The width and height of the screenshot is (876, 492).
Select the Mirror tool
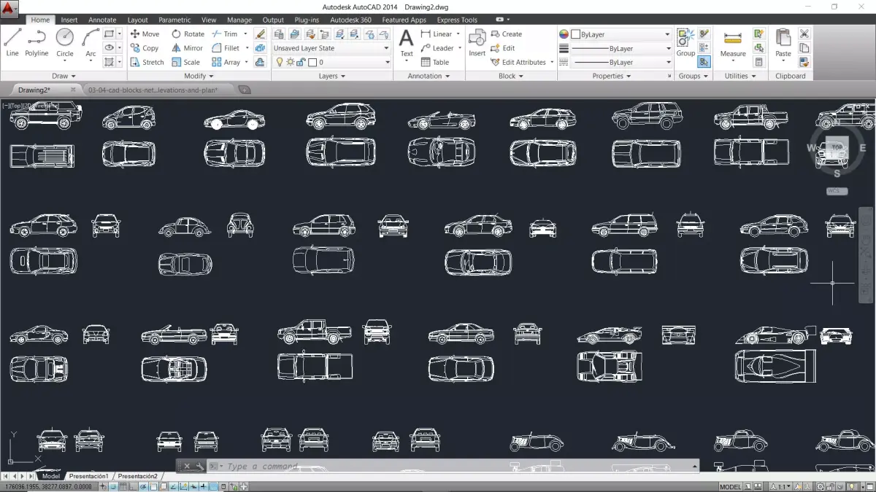coord(188,48)
